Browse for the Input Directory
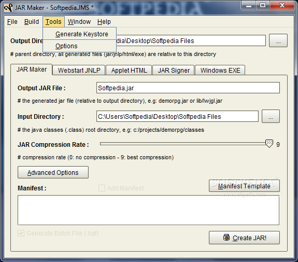298x262 pixels. pyautogui.click(x=271, y=116)
